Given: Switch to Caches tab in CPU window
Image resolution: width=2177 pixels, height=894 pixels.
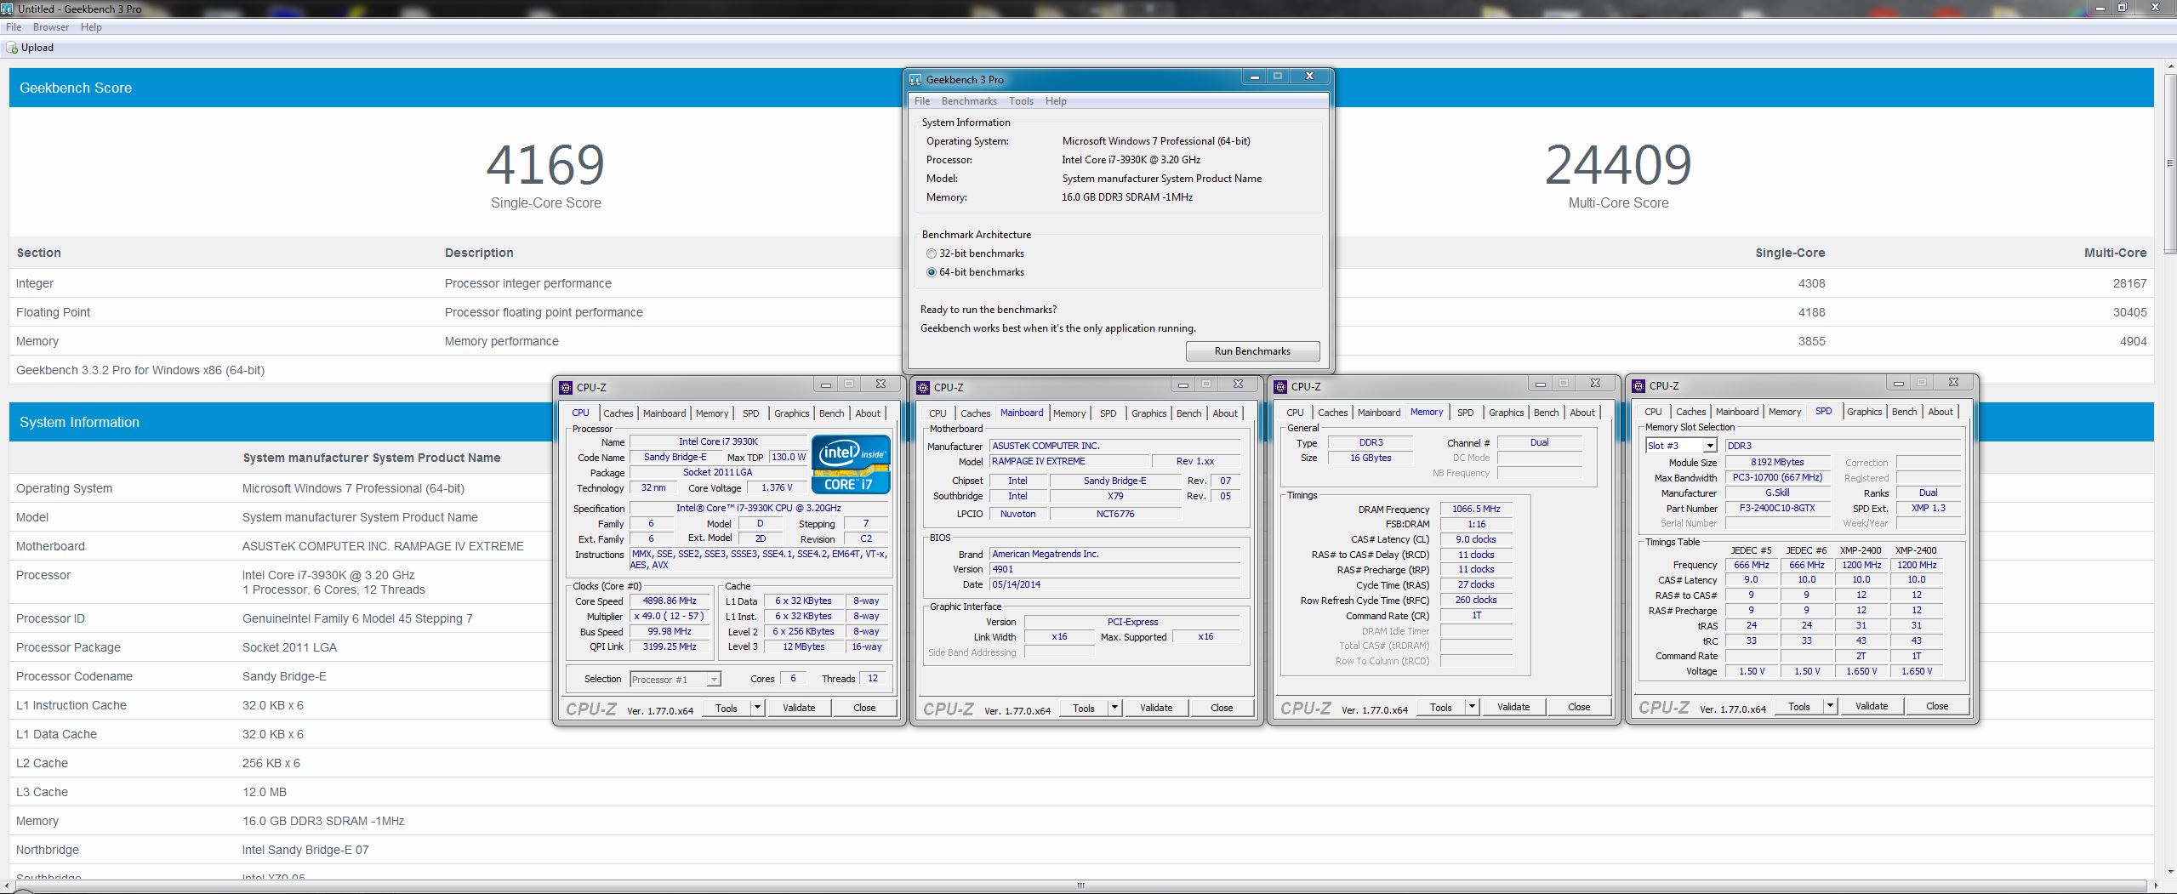Looking at the screenshot, I should pos(618,413).
